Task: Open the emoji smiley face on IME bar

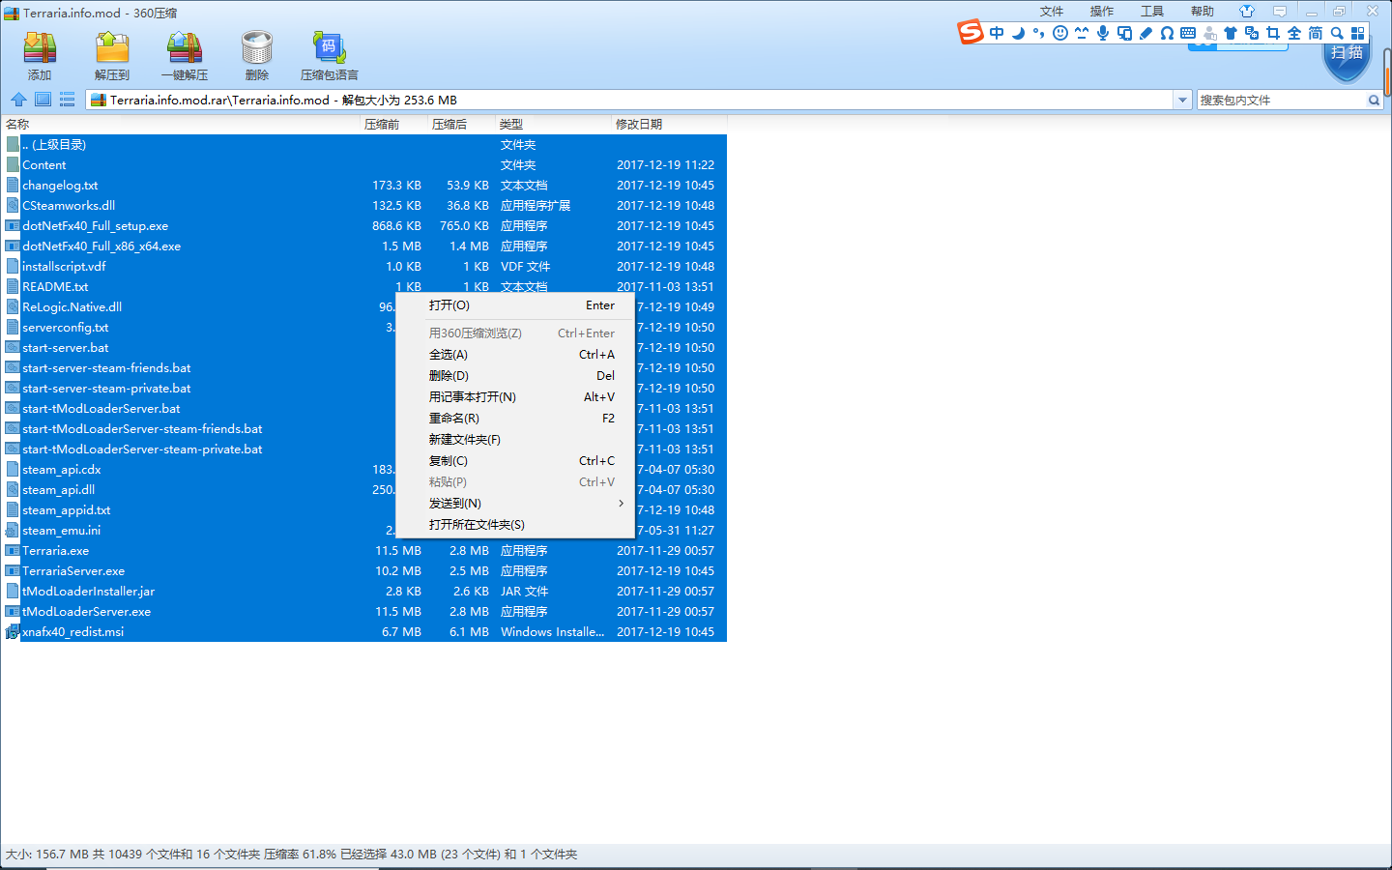Action: (x=1060, y=33)
